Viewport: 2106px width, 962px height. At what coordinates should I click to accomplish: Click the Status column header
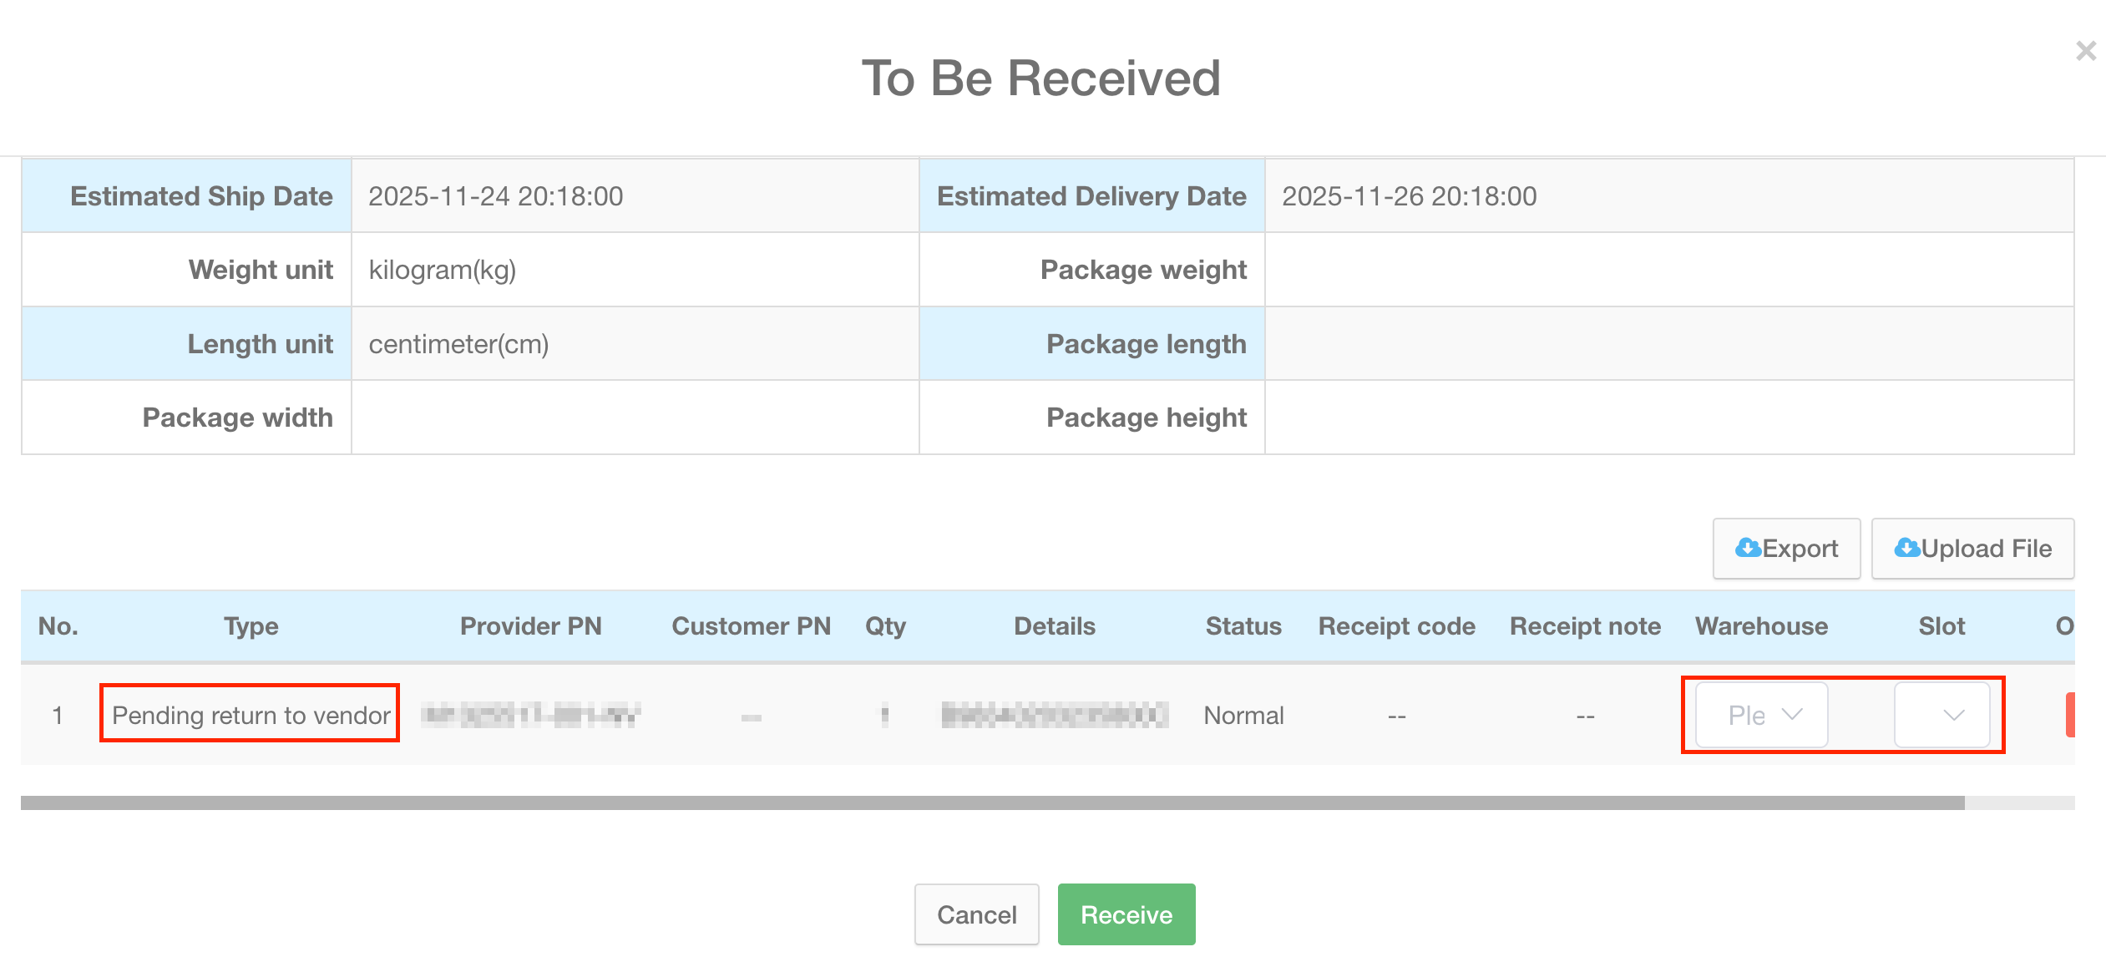coord(1243,626)
